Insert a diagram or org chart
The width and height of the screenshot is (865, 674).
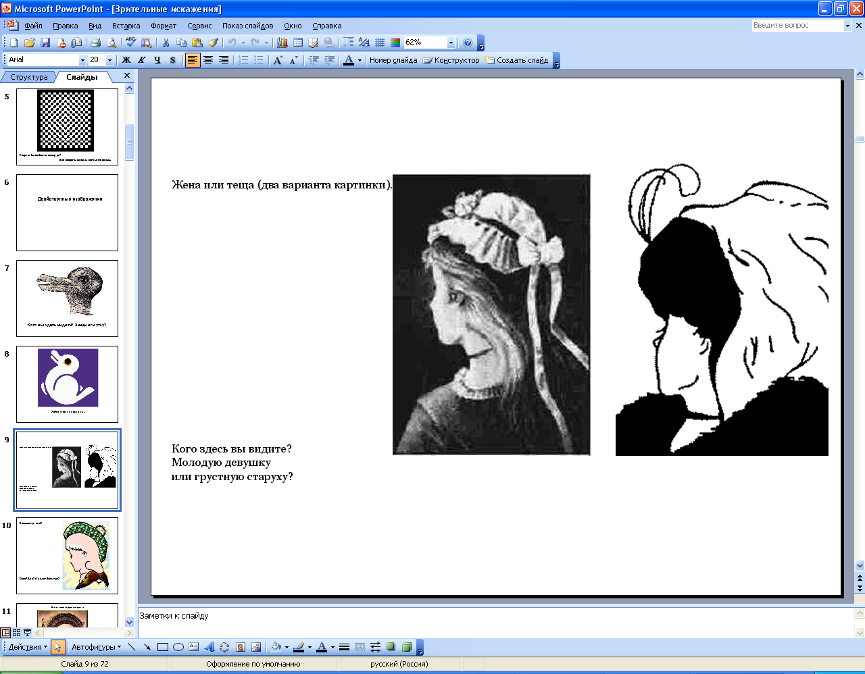225,647
